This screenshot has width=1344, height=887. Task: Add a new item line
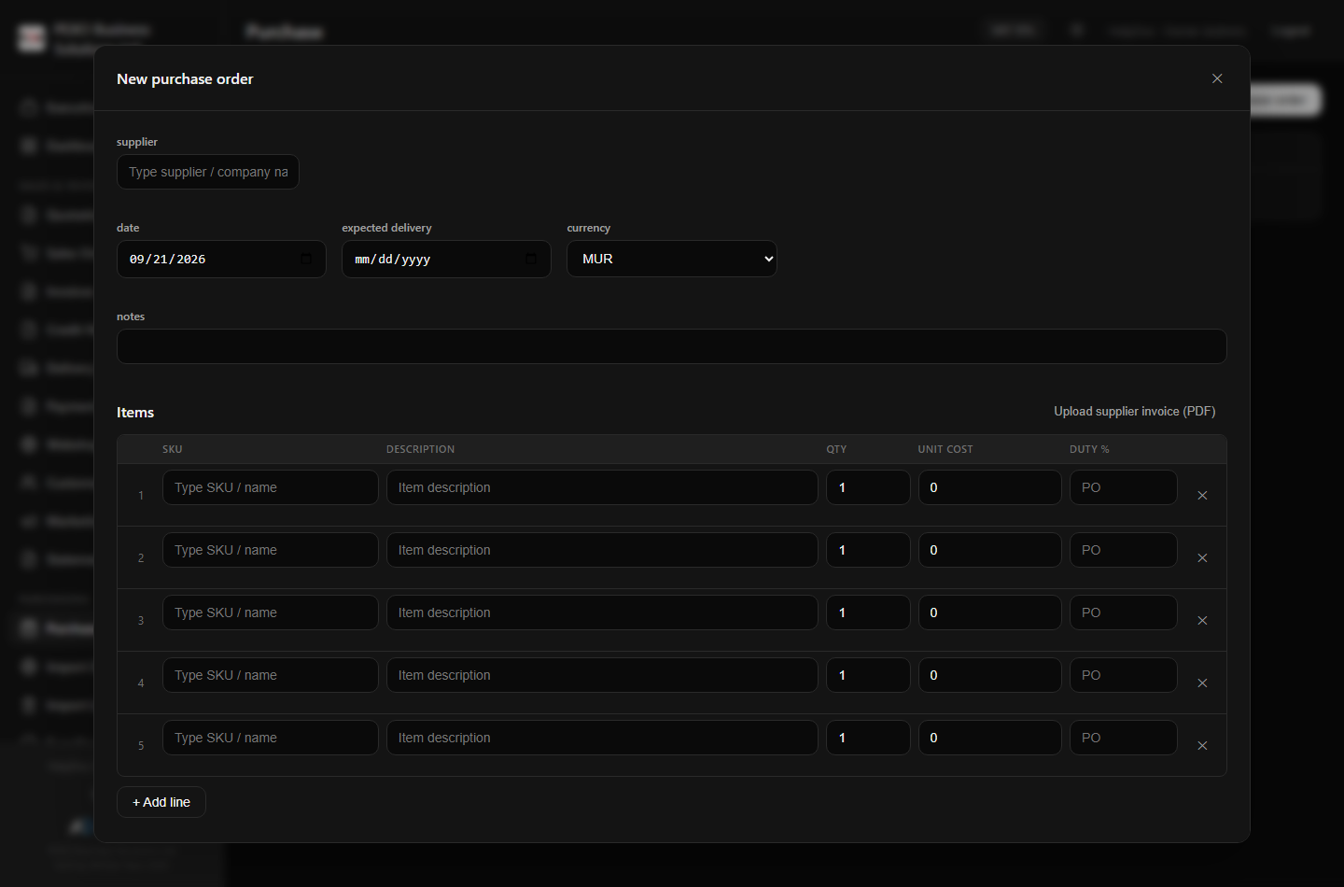[x=161, y=802]
